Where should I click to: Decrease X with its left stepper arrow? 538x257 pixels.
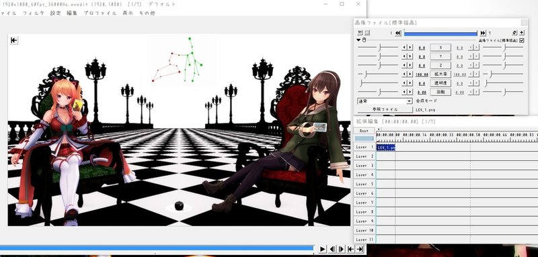click(405, 47)
